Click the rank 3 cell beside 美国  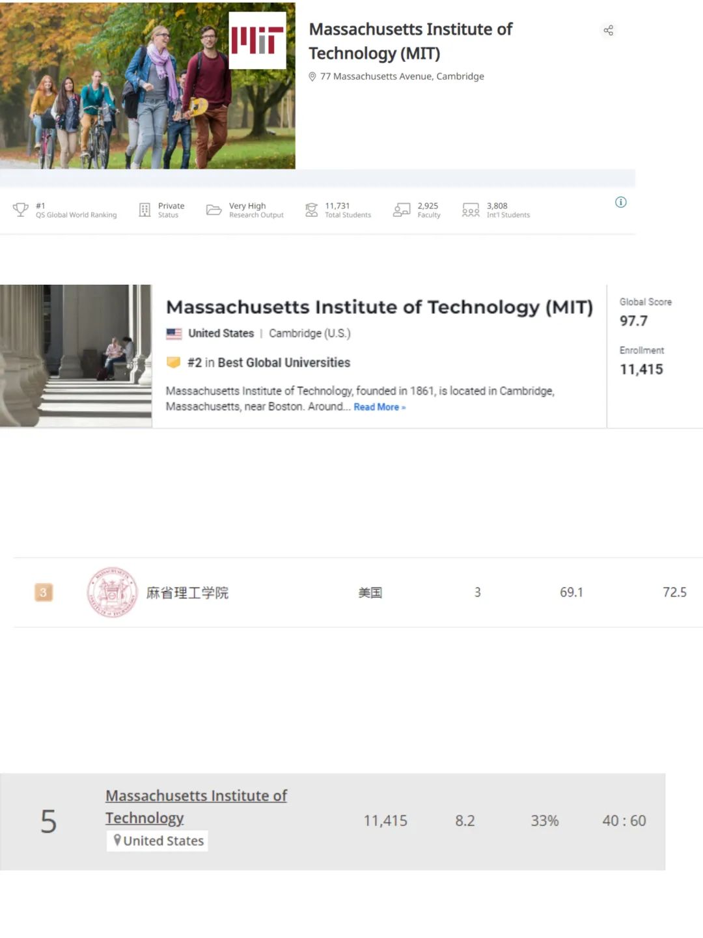coord(477,592)
